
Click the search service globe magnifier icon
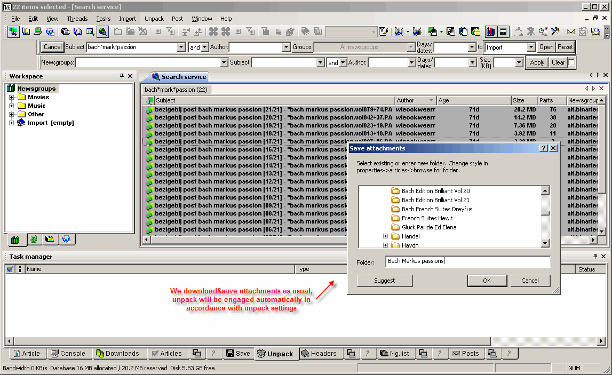(x=102, y=31)
